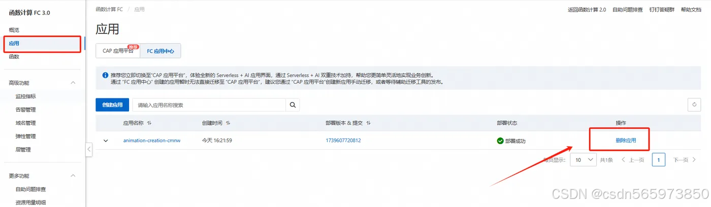Focus the application name search field
Viewport: 711px width, 207px height.
pos(209,105)
